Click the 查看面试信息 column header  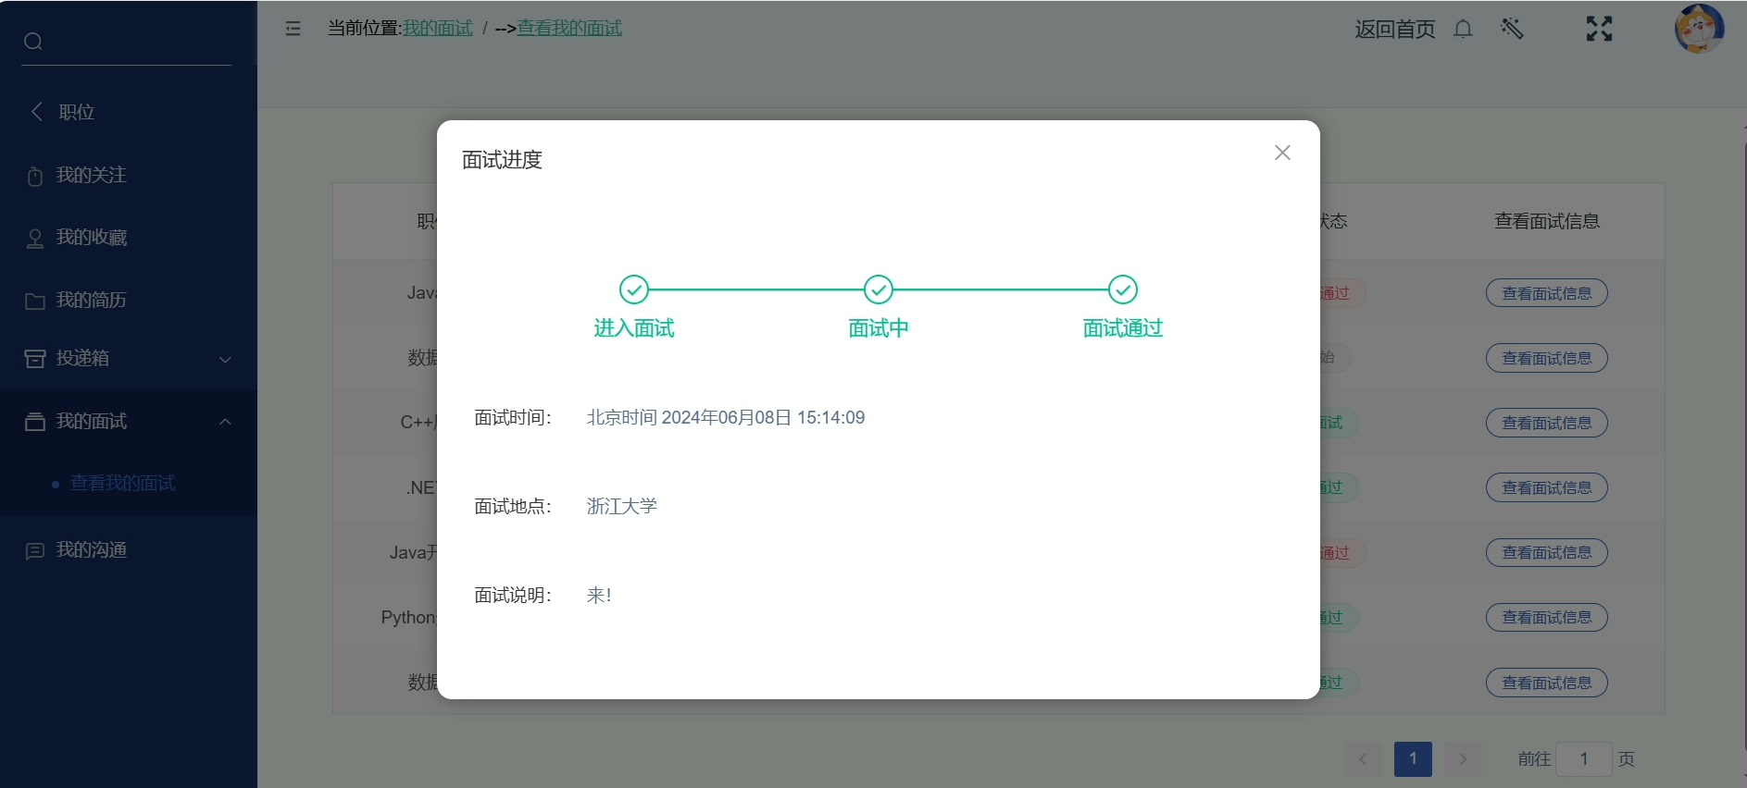(1547, 221)
